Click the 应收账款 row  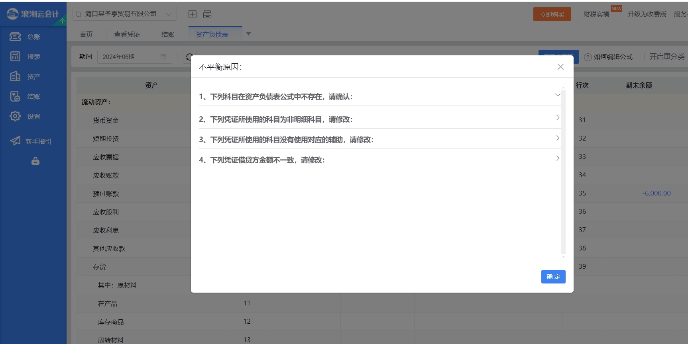point(106,175)
